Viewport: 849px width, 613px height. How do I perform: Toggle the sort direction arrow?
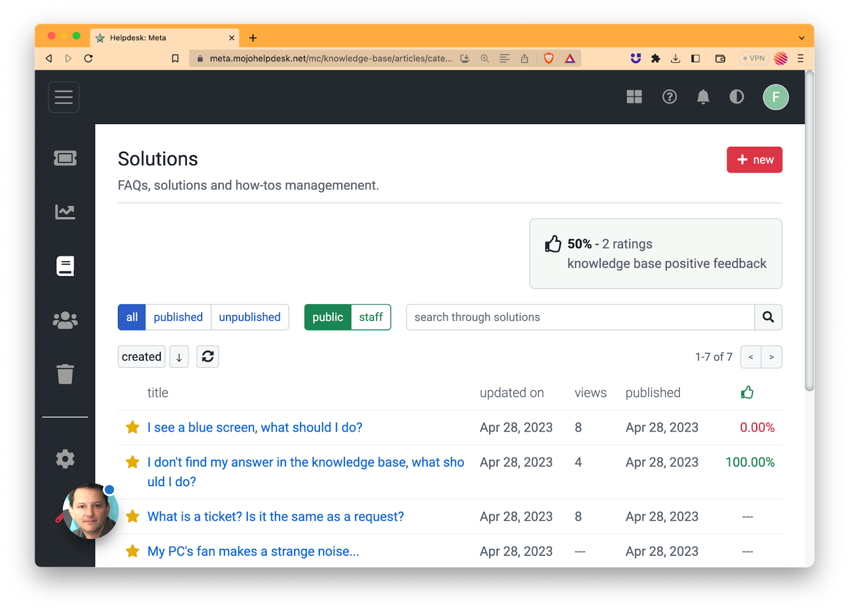(179, 357)
